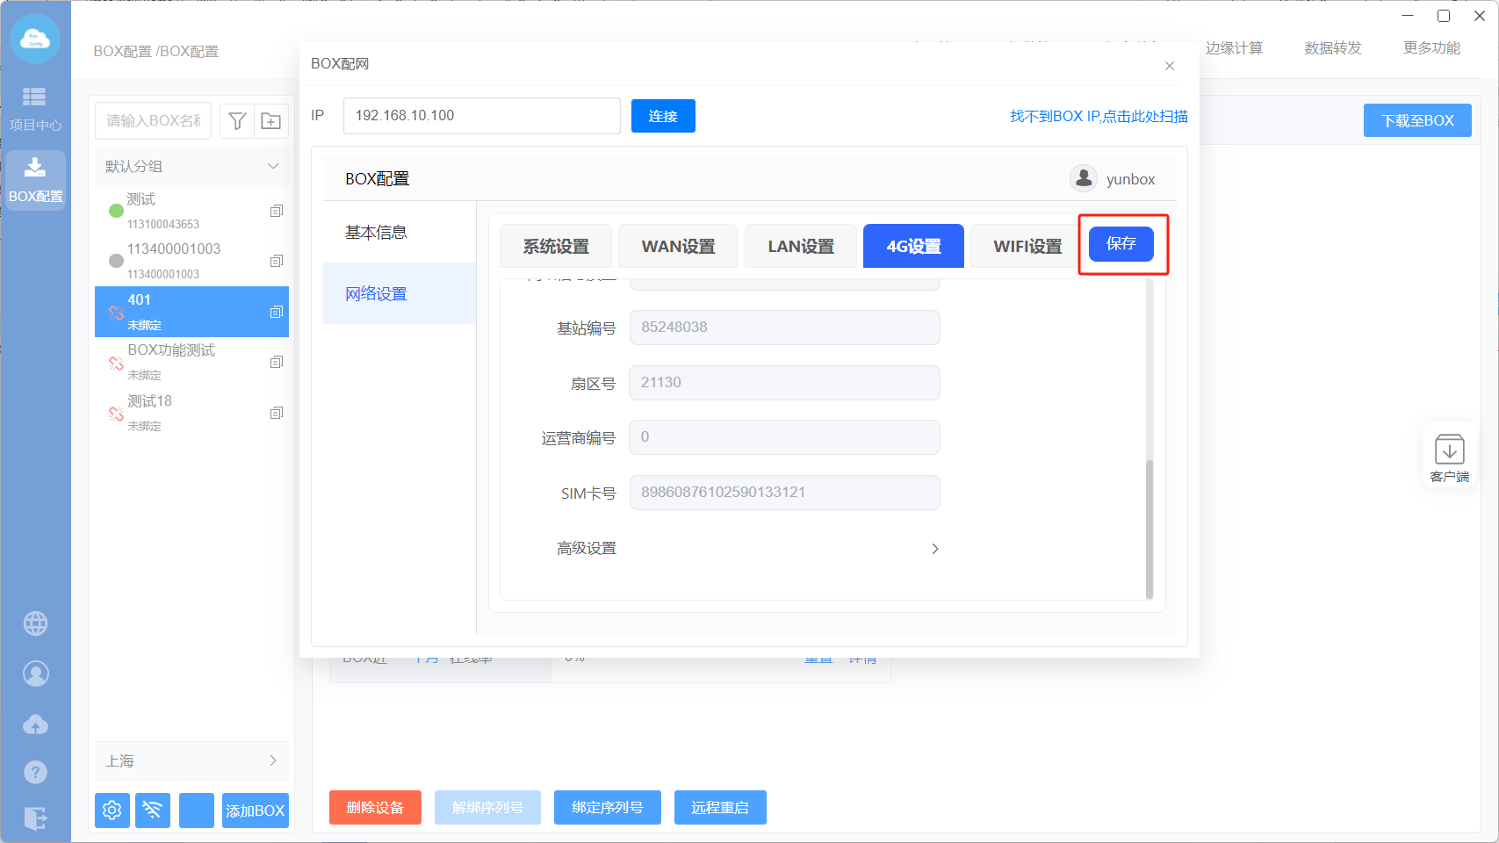1499x843 pixels.
Task: Click the gear settings button
Action: pyautogui.click(x=112, y=810)
